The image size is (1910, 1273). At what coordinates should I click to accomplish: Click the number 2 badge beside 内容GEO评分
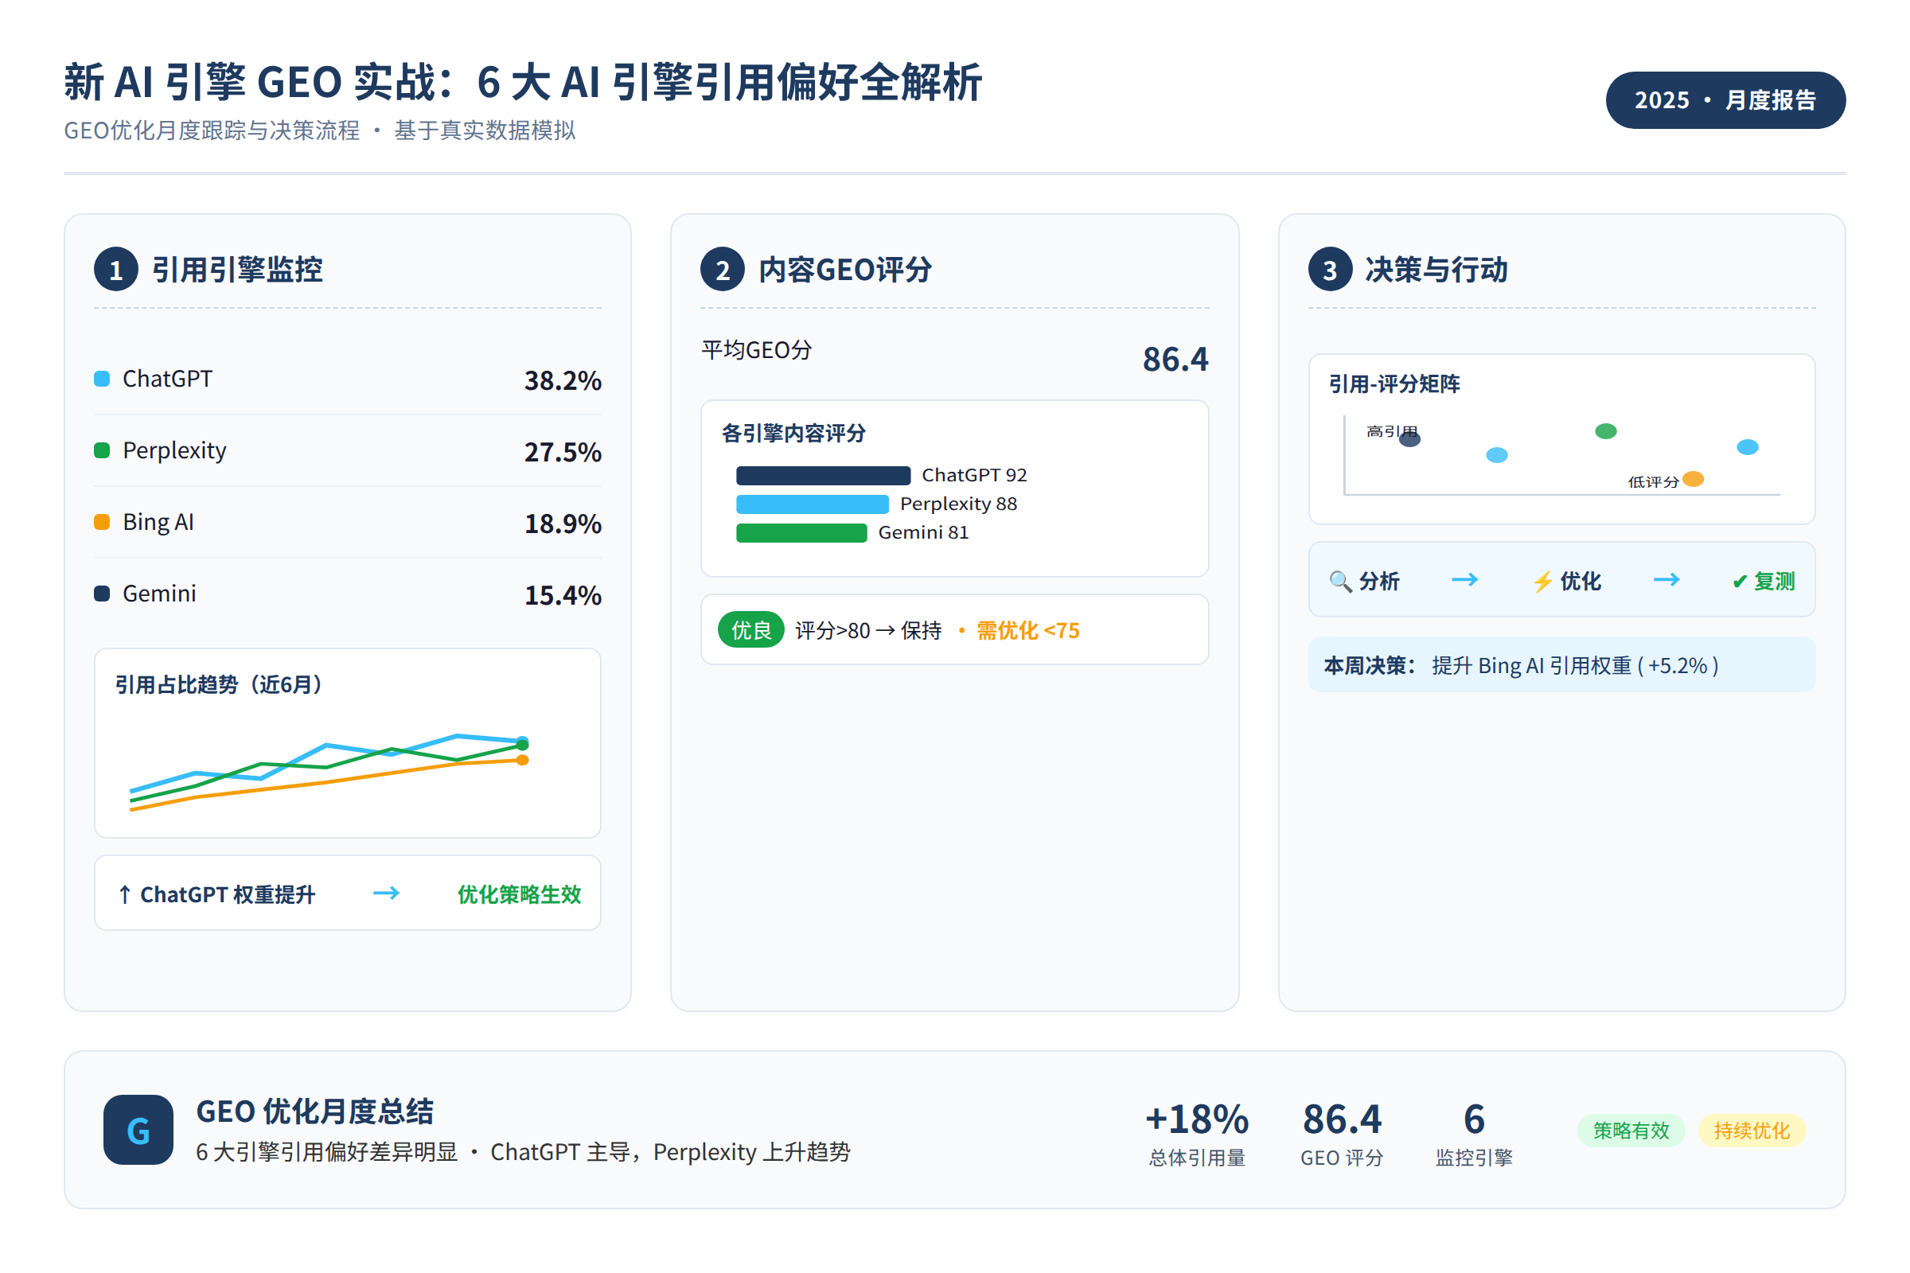coord(723,270)
